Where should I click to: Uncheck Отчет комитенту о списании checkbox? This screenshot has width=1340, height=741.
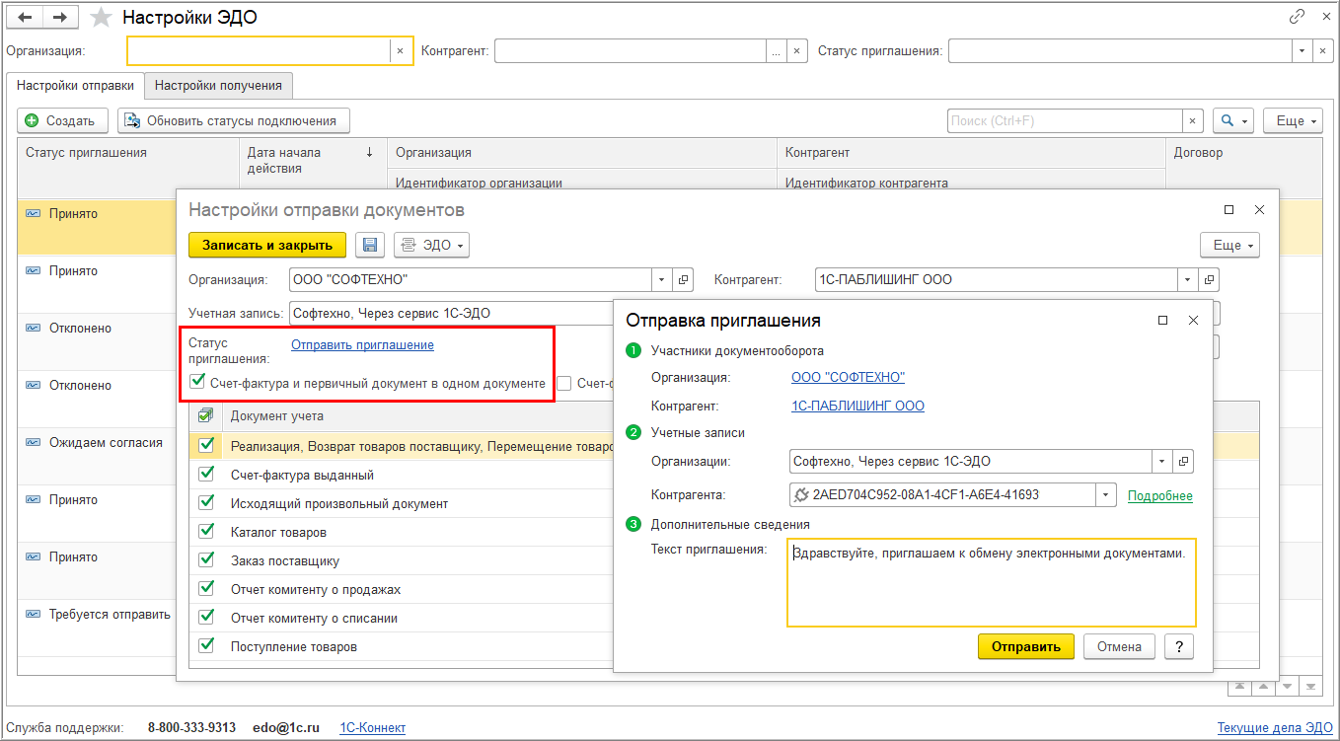[206, 618]
